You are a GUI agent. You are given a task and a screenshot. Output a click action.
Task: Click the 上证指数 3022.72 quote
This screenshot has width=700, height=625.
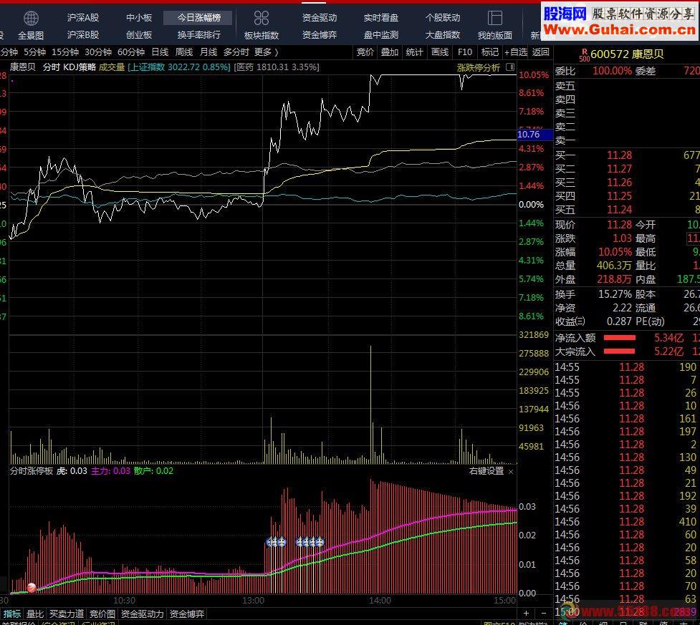179,67
